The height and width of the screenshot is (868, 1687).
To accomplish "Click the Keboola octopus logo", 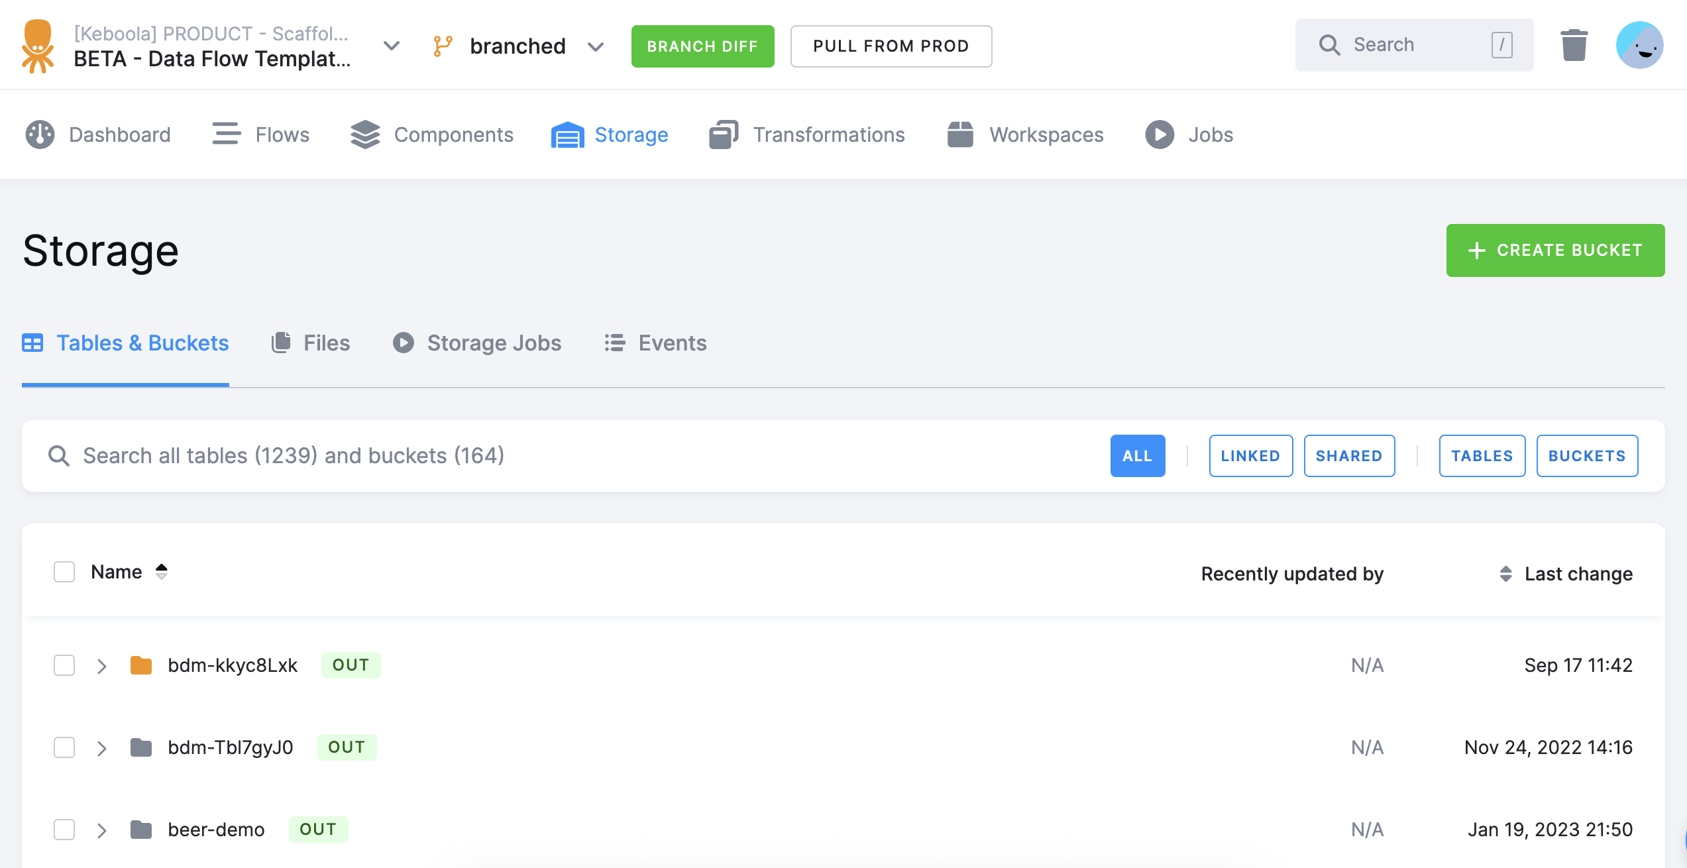I will coord(38,44).
